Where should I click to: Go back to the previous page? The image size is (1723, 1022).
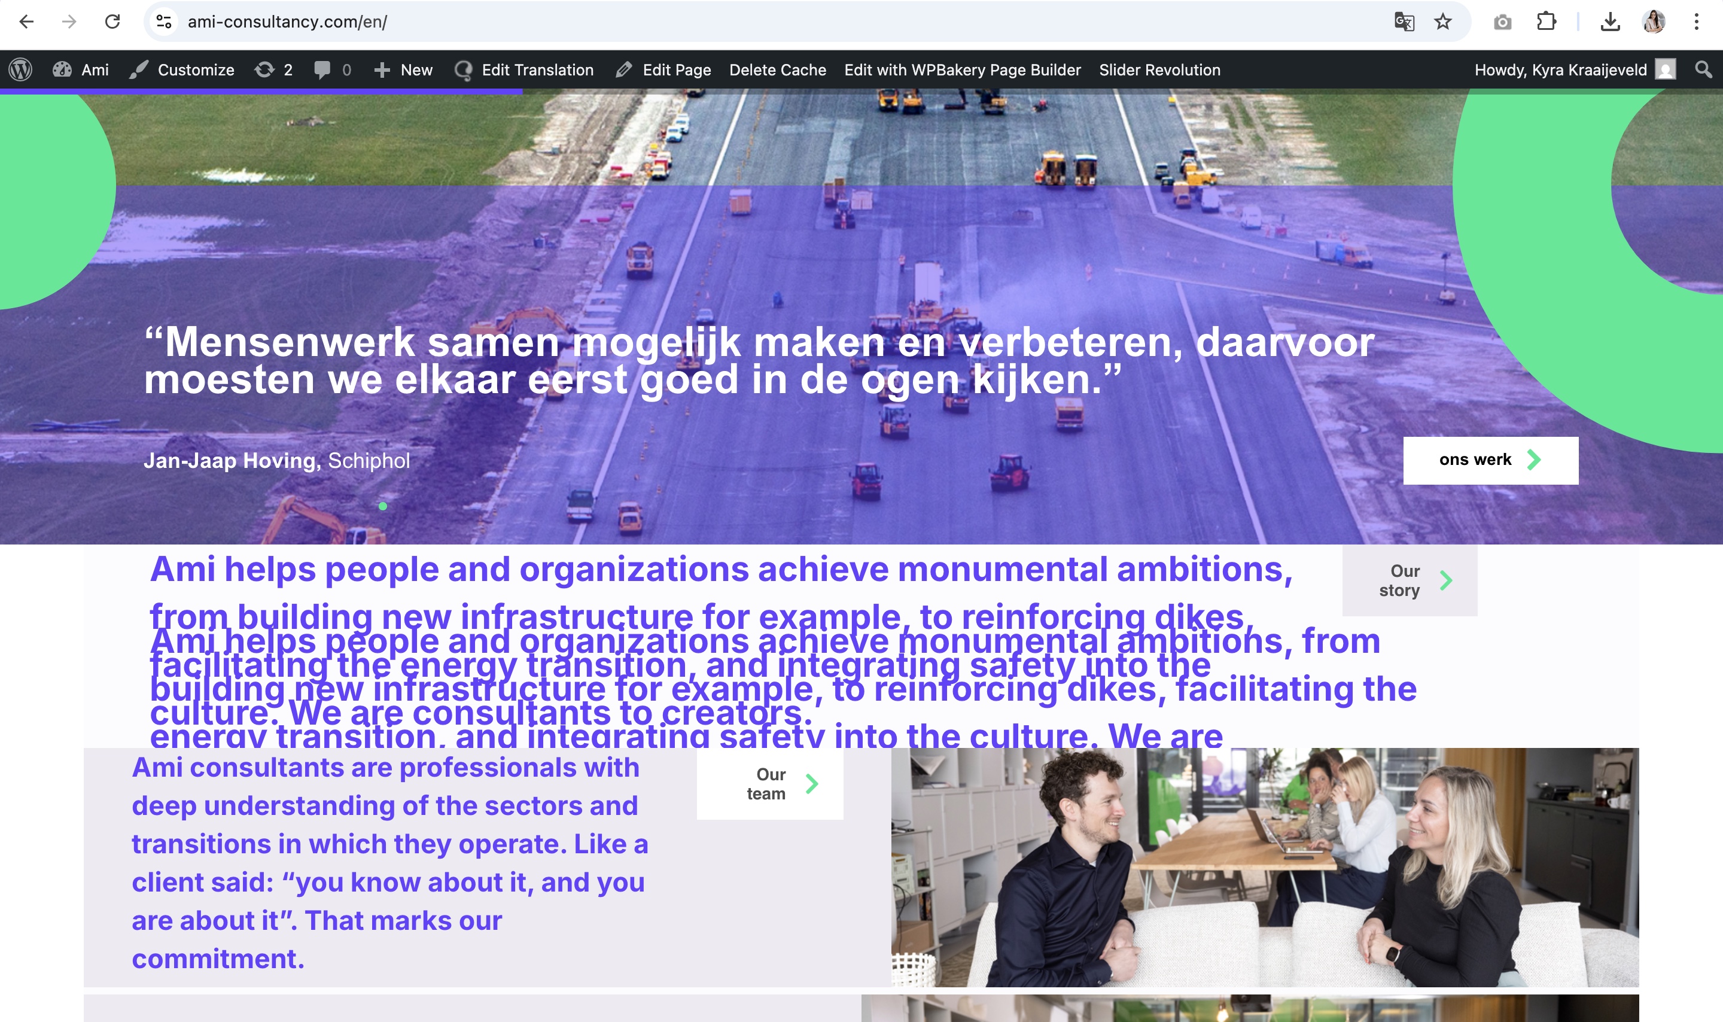pyautogui.click(x=27, y=22)
